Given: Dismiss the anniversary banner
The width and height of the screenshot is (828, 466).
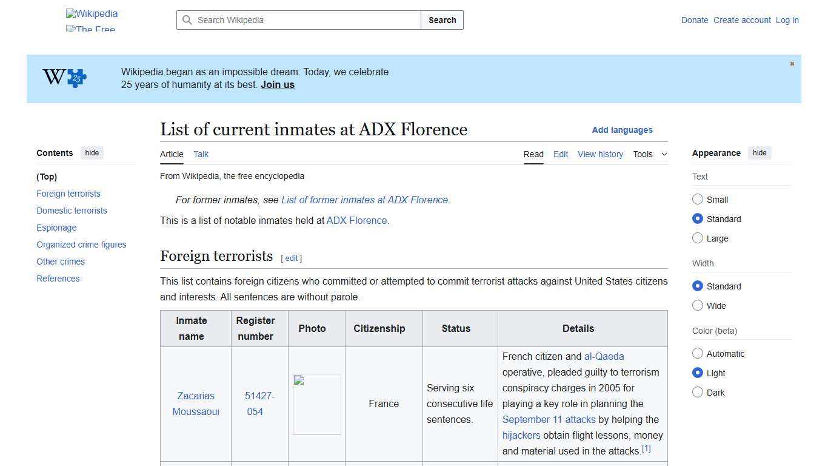Looking at the screenshot, I should tap(792, 63).
